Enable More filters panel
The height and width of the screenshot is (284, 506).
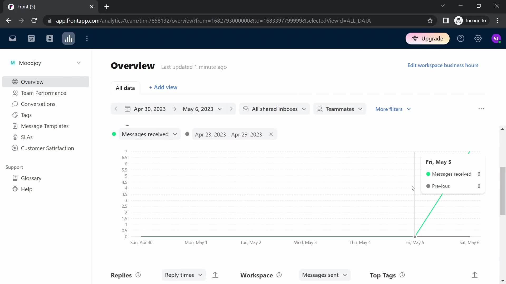pos(393,109)
